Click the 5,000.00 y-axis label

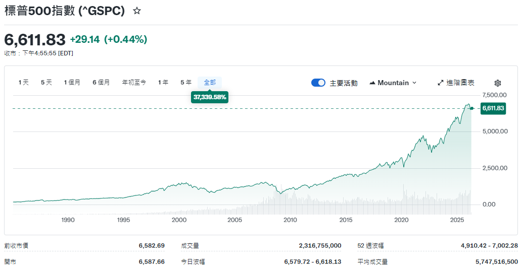tap(495, 131)
